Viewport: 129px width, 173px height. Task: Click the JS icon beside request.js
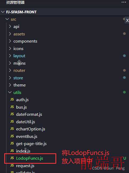(12, 165)
